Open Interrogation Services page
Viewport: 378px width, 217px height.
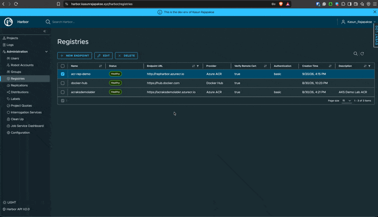pos(26,113)
